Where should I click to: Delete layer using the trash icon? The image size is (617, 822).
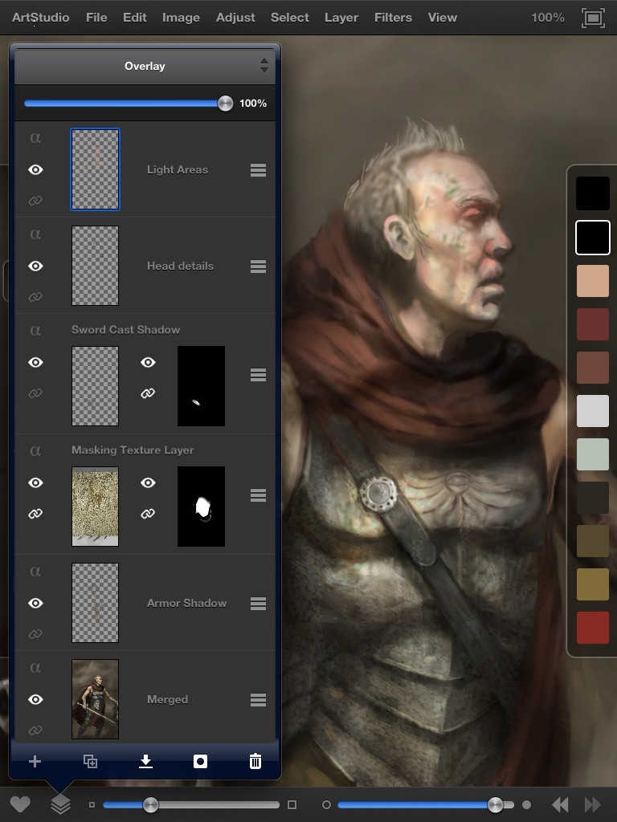click(x=255, y=761)
